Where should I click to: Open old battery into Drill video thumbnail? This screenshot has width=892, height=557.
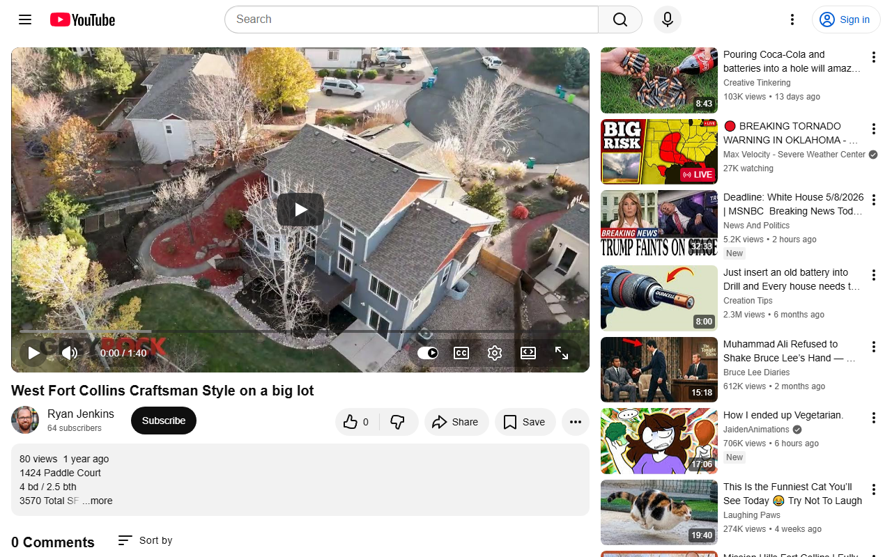(659, 298)
